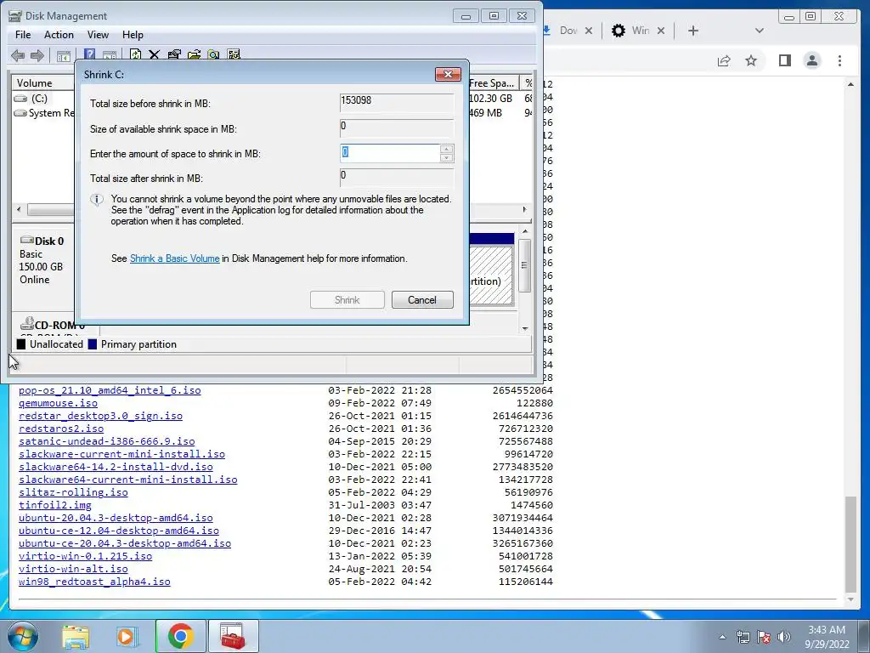Open Chrome side panel icon
The width and height of the screenshot is (870, 653).
pyautogui.click(x=784, y=60)
